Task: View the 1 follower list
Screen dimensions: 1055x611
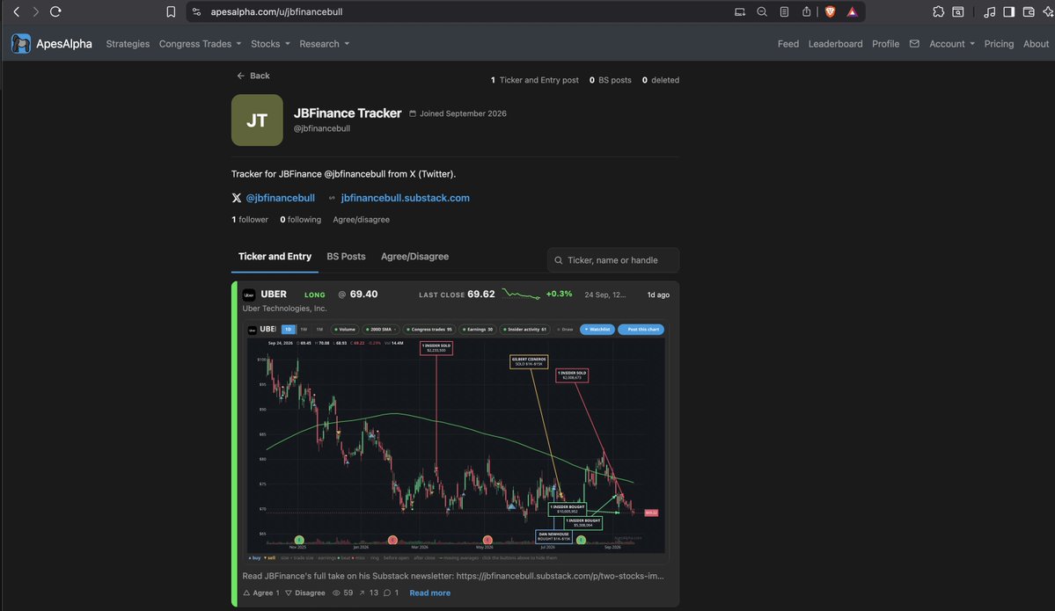Action: tap(250, 220)
